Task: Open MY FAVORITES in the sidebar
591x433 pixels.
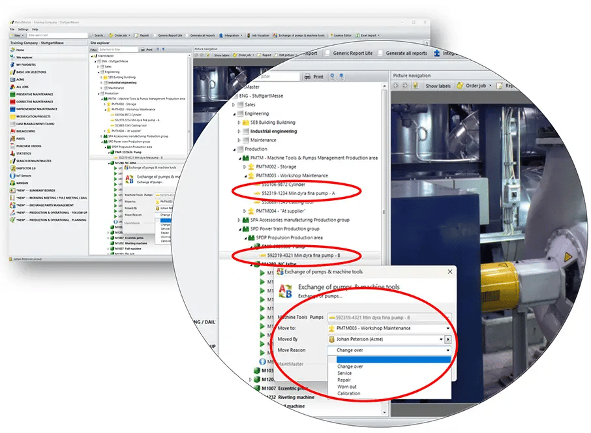Action: pyautogui.click(x=25, y=65)
